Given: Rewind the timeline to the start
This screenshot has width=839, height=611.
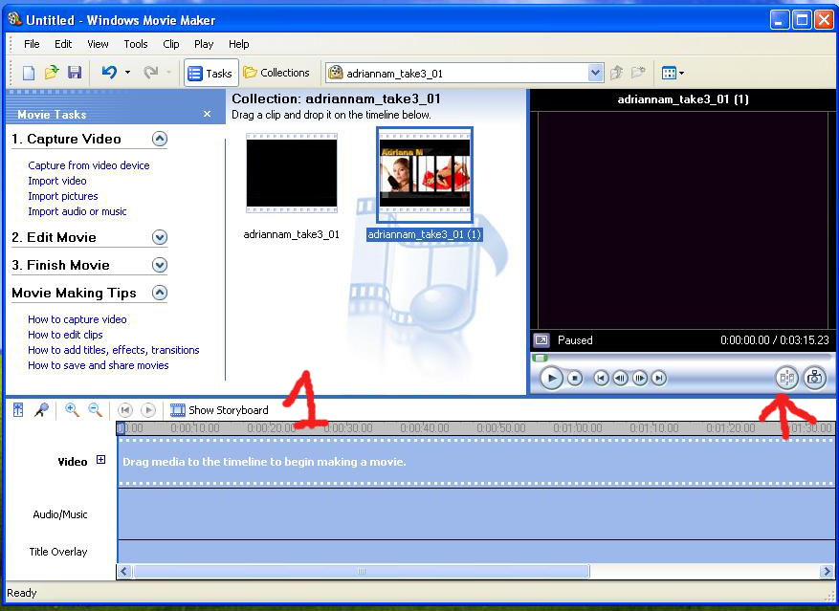Looking at the screenshot, I should point(125,410).
